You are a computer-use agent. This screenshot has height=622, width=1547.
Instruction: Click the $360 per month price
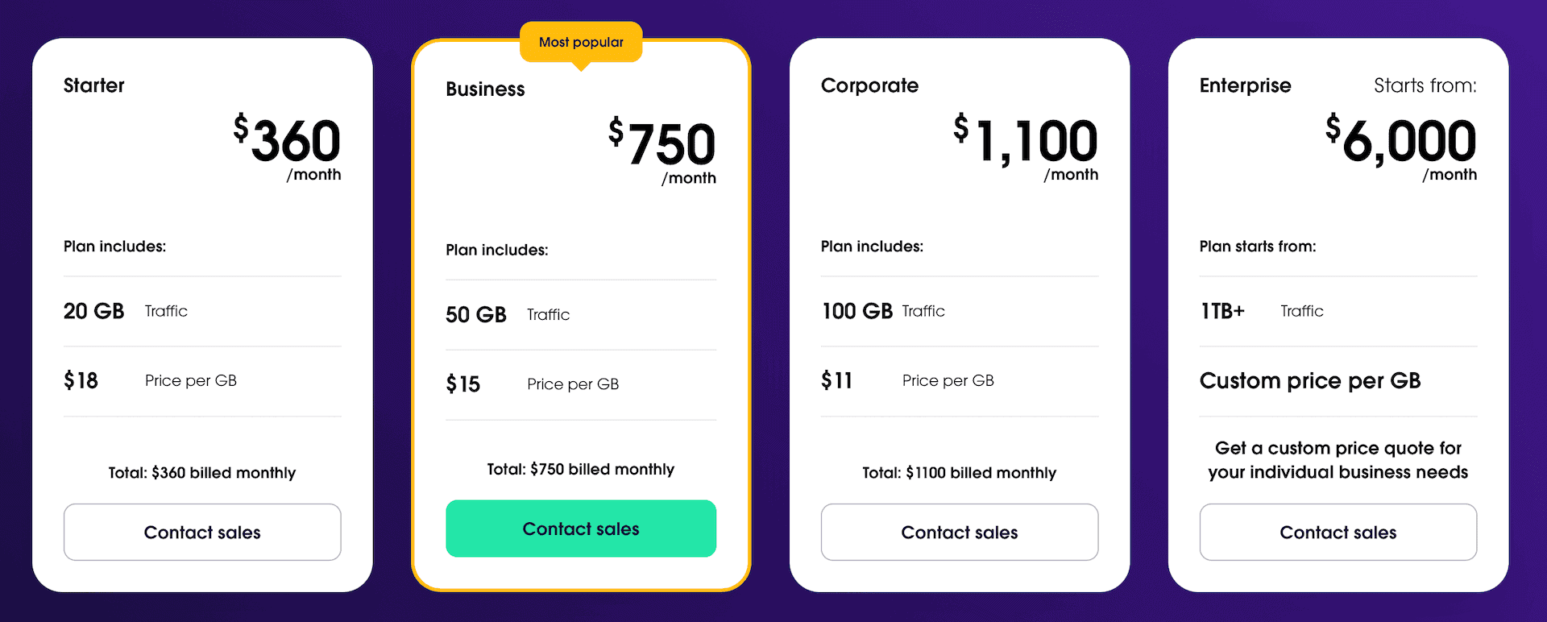288,148
